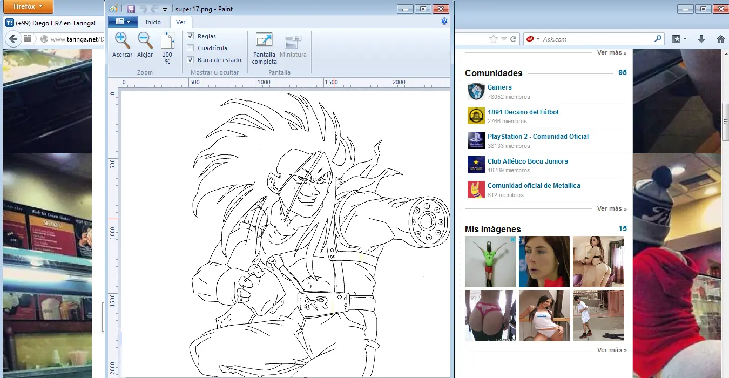Open the woman in red top thumbnail
Image resolution: width=729 pixels, height=378 pixels.
(544, 261)
